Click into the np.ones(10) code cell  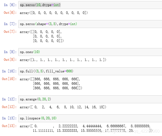(x=90, y=52)
